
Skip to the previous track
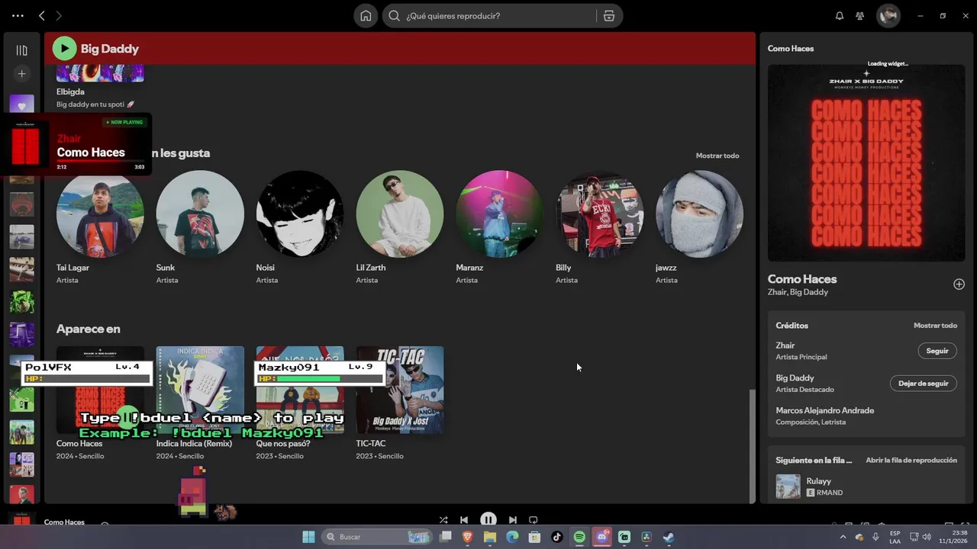click(x=464, y=520)
